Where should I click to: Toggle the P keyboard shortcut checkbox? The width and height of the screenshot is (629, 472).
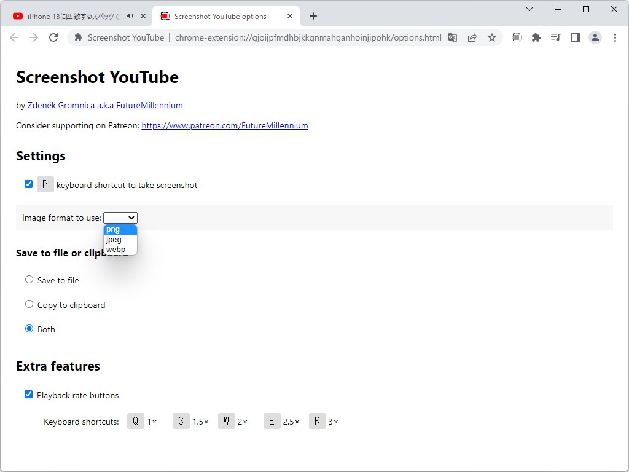tap(28, 184)
